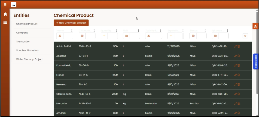Click expiration date 11/25/2025 cell

click(x=174, y=113)
